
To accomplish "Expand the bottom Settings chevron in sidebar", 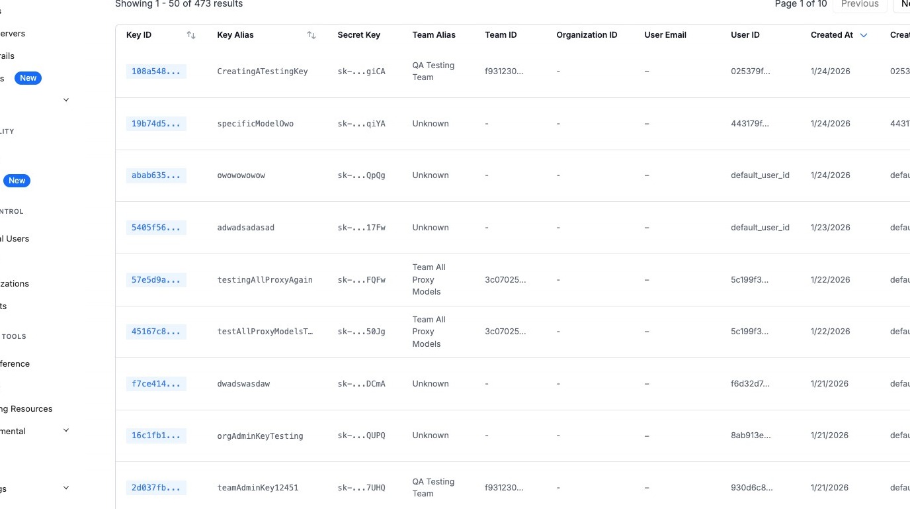I will [x=65, y=488].
